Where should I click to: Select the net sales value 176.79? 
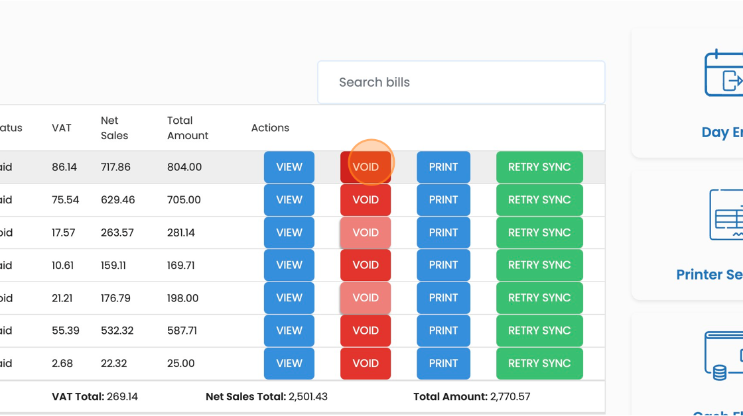point(115,298)
